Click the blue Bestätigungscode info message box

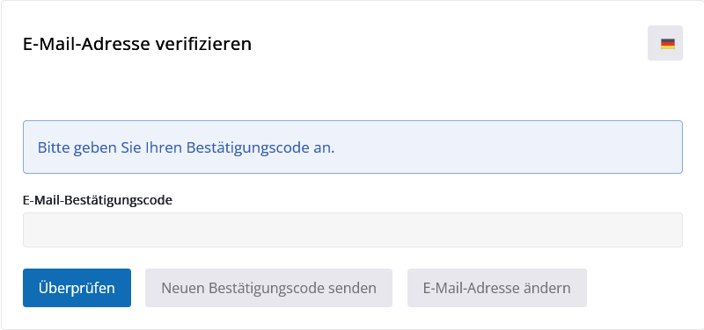tap(353, 147)
